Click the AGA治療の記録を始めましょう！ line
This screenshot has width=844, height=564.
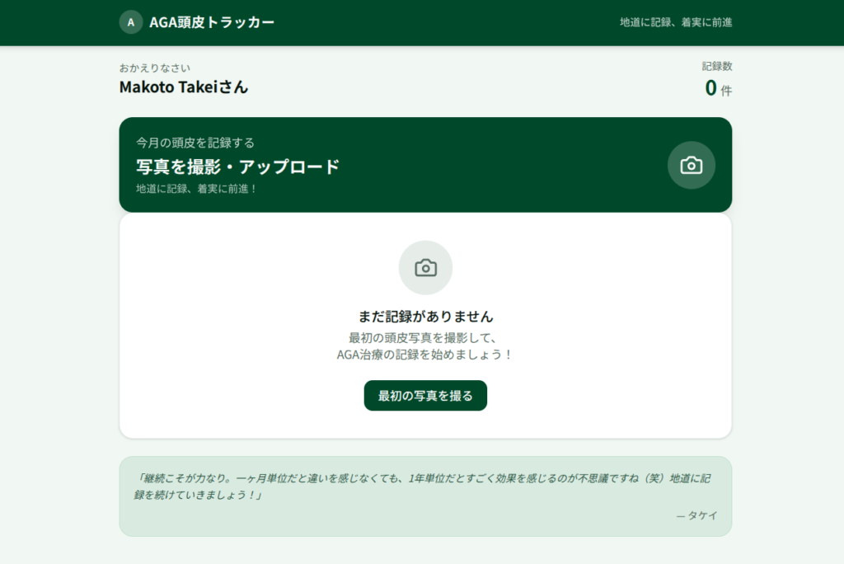coord(425,355)
